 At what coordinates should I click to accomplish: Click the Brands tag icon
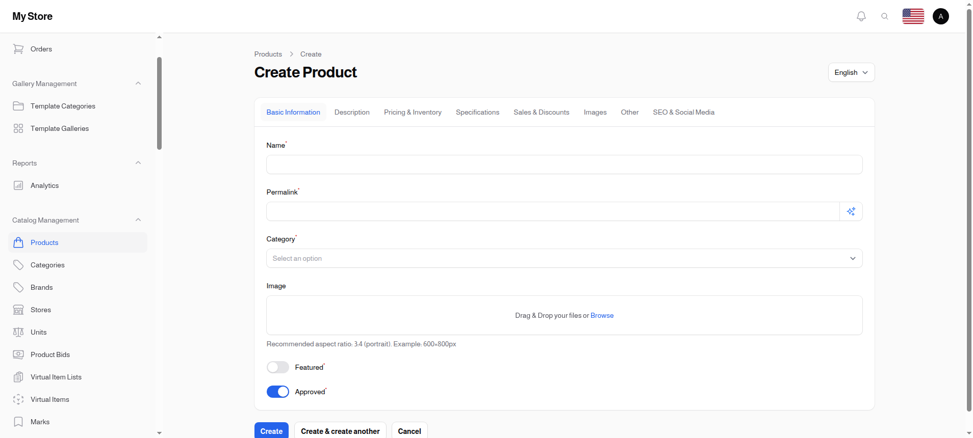[18, 287]
